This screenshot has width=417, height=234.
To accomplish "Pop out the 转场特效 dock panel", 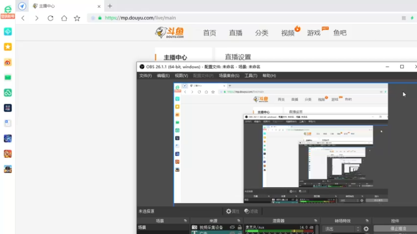I will (x=367, y=220).
